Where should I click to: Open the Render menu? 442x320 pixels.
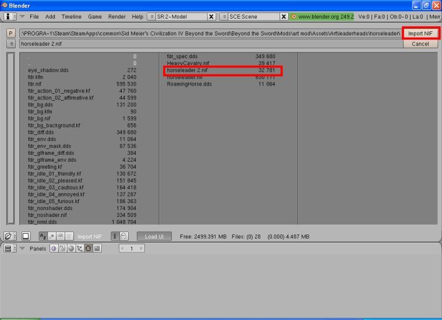116,17
